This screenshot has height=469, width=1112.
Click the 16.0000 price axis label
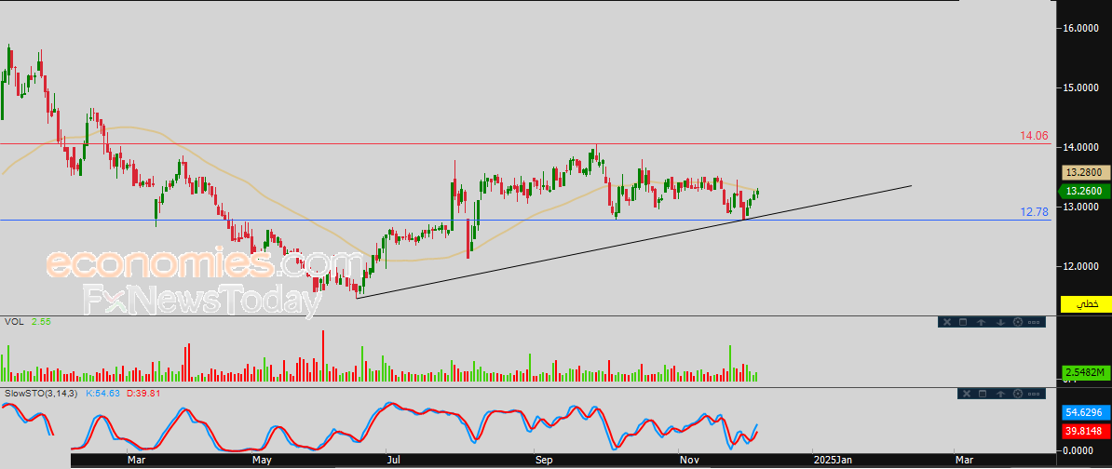1080,28
